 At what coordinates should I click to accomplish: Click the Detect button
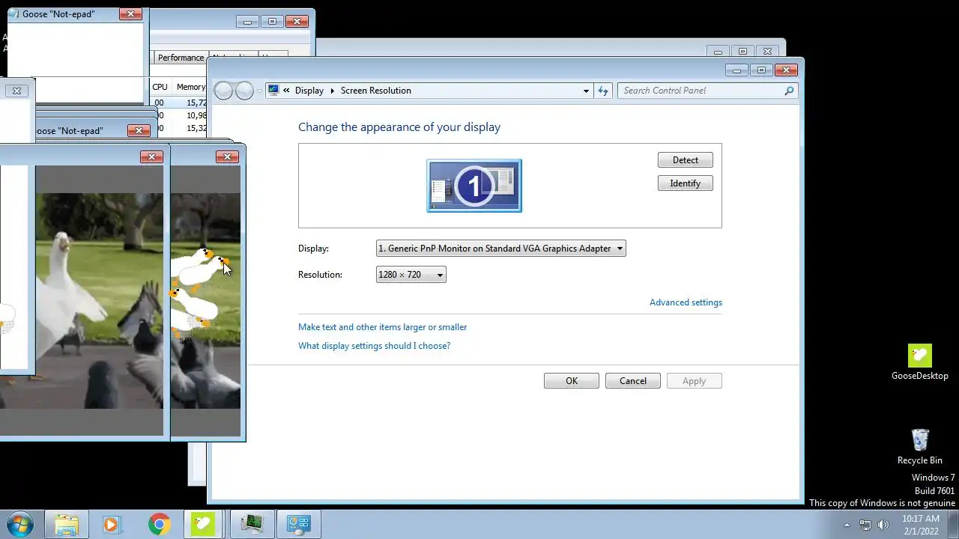pyautogui.click(x=685, y=160)
